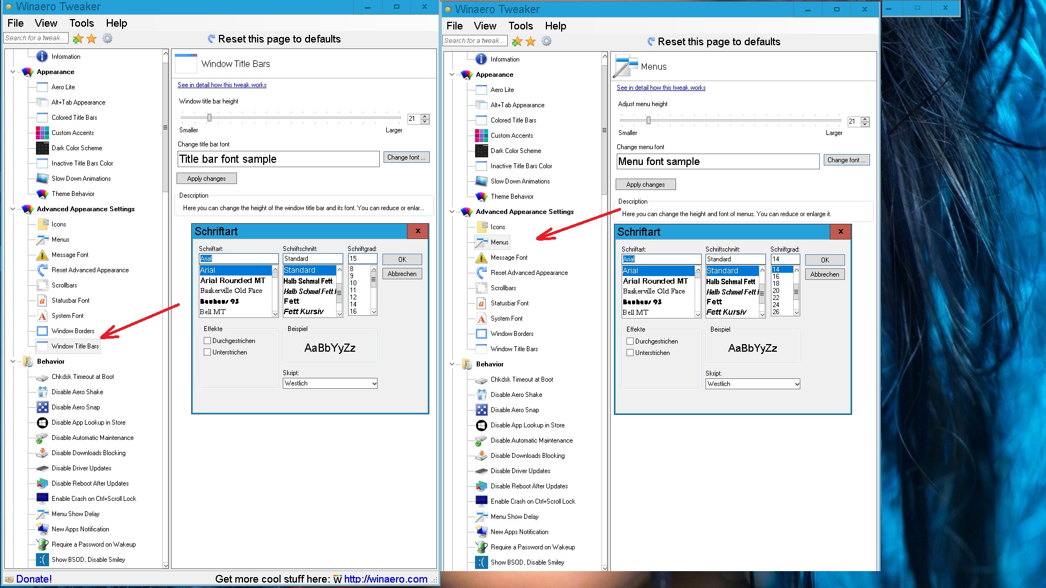Screen dimensions: 1046x588
Task: Click the settings gear icon in left toolbar
Action: [107, 39]
